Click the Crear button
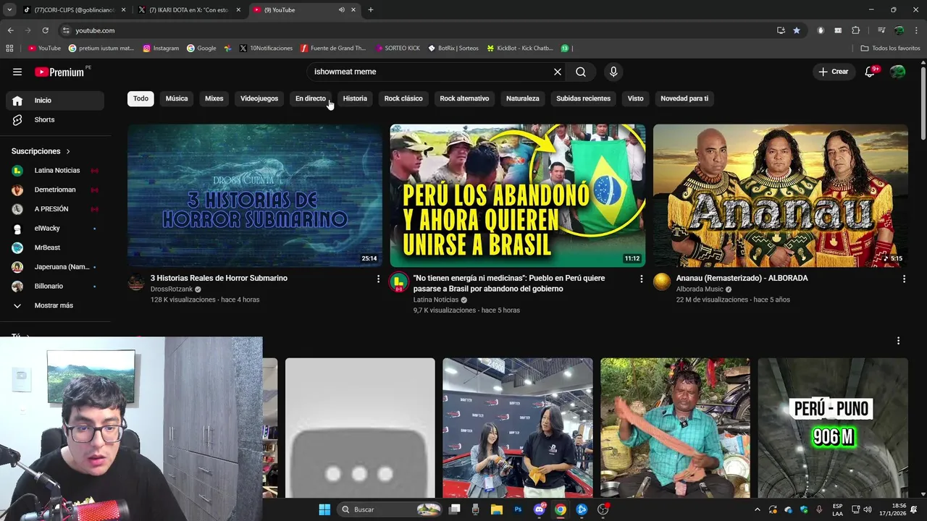This screenshot has width=927, height=521. point(833,72)
